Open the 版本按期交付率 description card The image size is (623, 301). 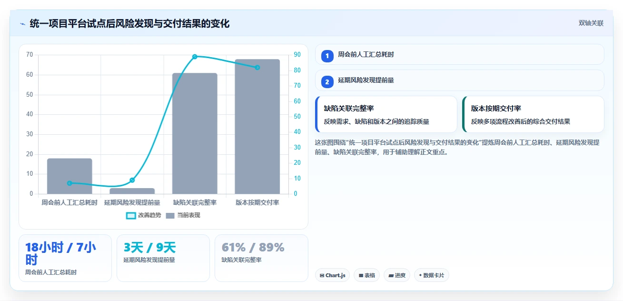click(533, 114)
